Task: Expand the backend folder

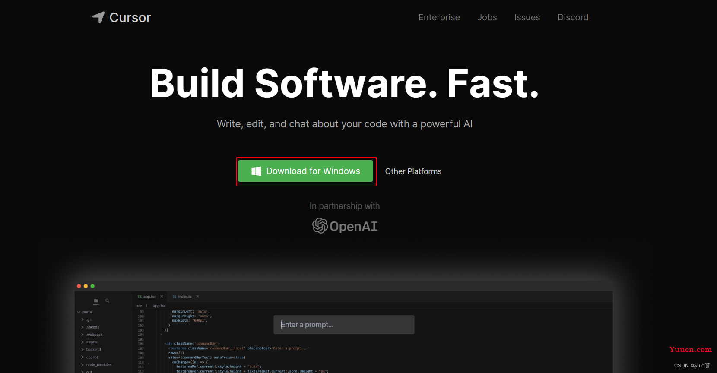Action: click(82, 350)
